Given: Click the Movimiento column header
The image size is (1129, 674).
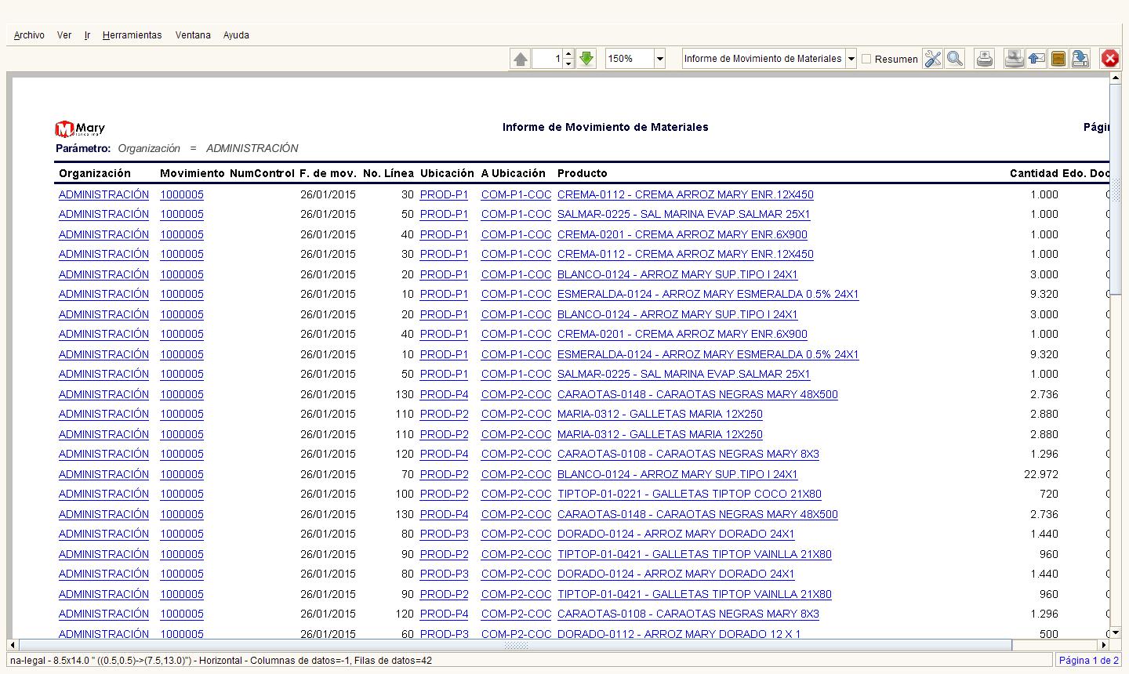Looking at the screenshot, I should click(192, 173).
